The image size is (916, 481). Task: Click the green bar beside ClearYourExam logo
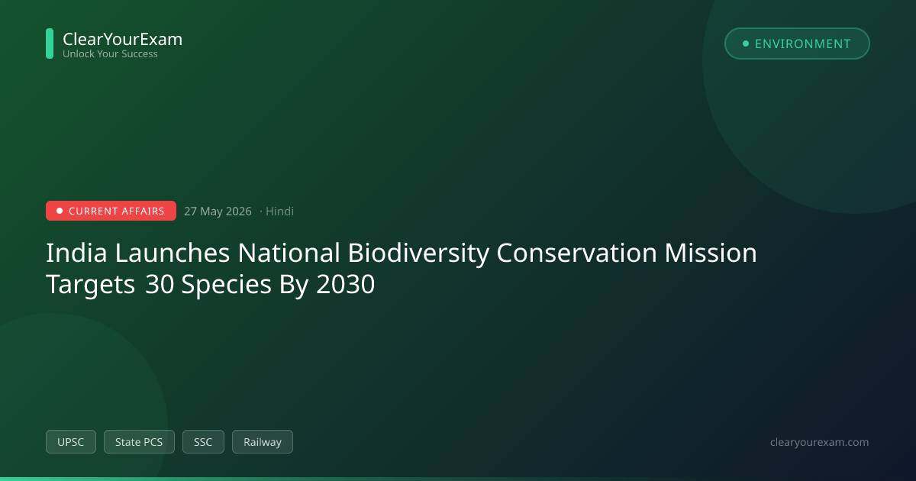tap(50, 44)
